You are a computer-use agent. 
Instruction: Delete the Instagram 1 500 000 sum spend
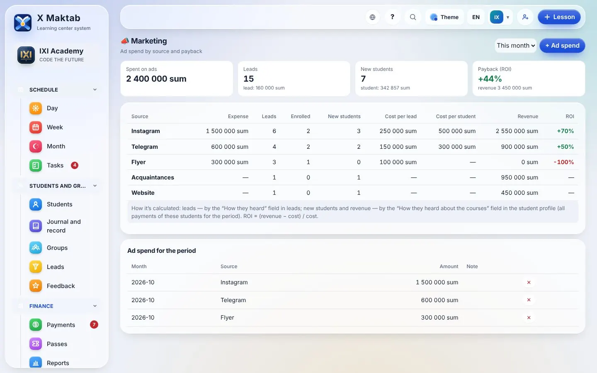[529, 282]
